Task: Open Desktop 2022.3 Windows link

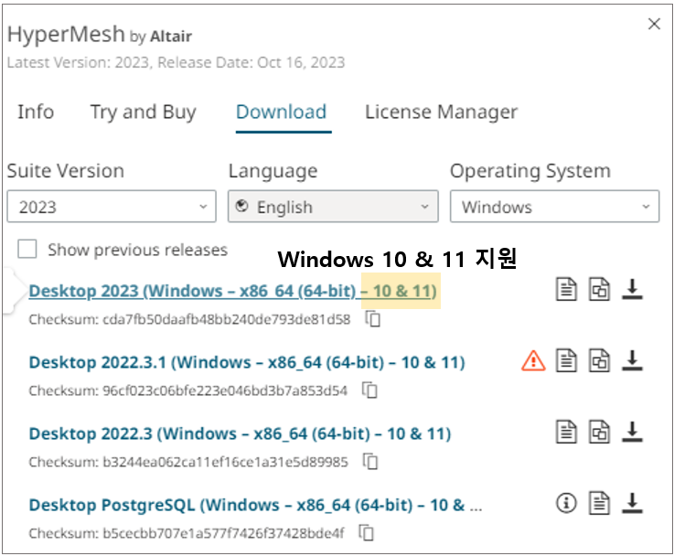Action: 240,433
